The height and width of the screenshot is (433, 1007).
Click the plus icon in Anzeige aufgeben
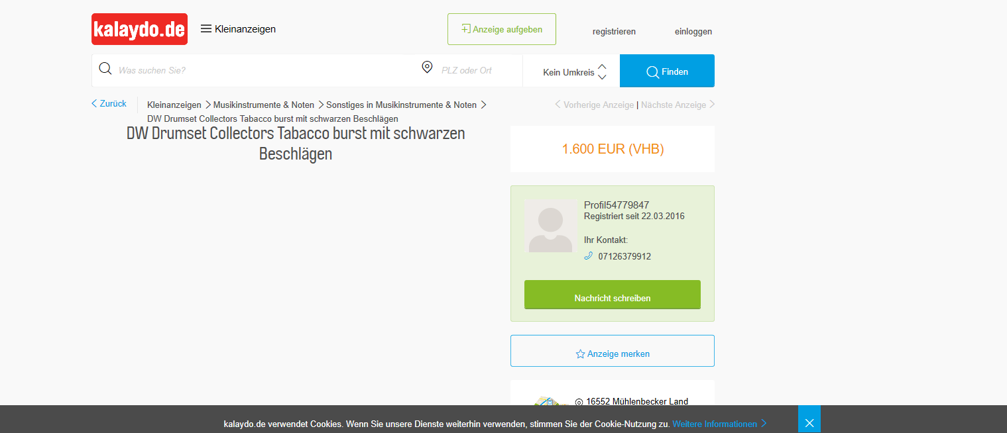click(x=466, y=29)
